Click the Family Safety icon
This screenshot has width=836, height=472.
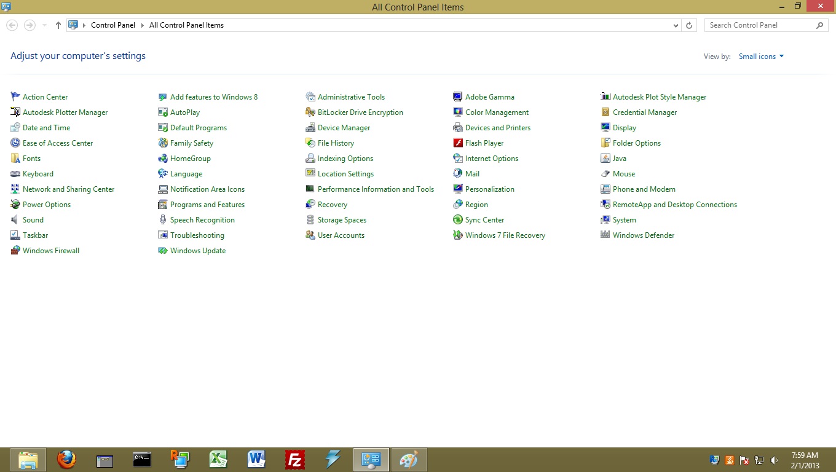click(x=163, y=143)
